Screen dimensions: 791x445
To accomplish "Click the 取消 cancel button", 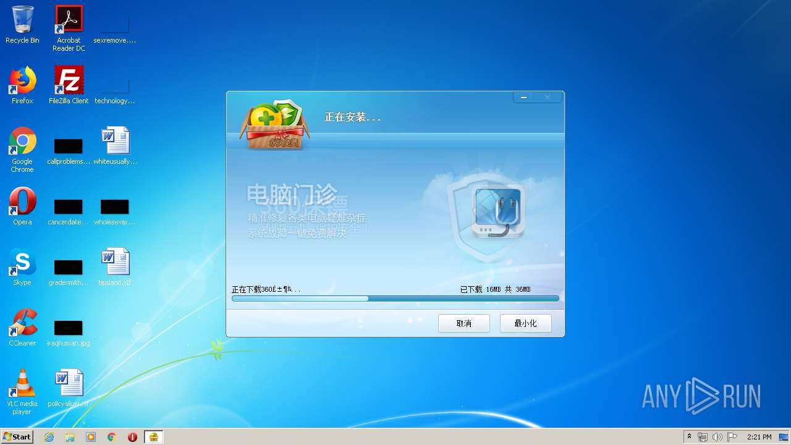I will 464,323.
